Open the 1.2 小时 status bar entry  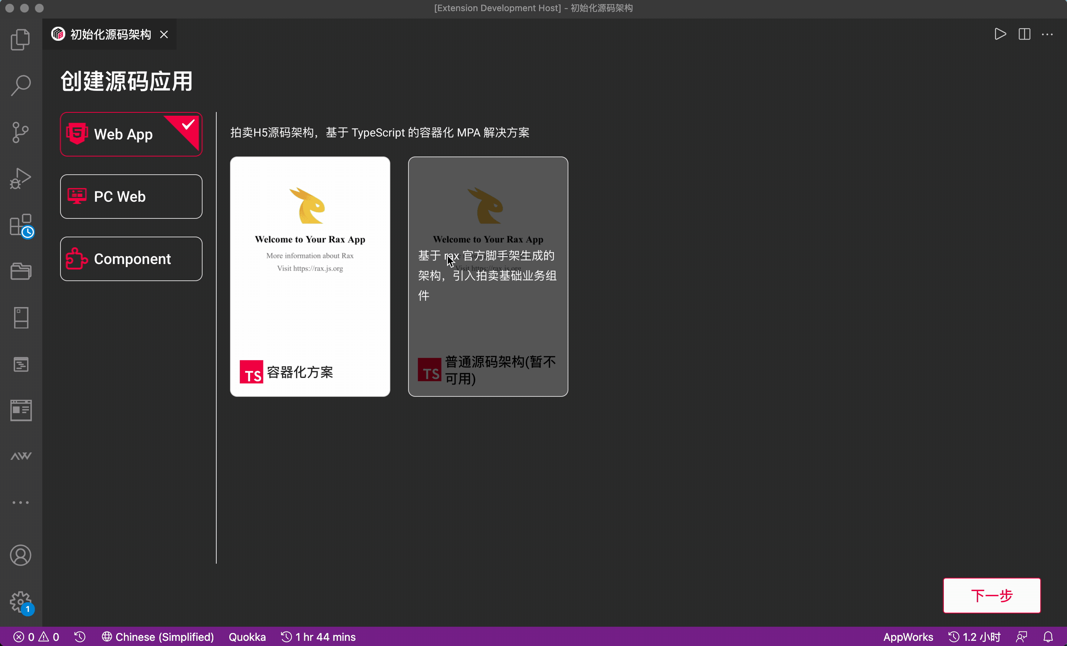pos(974,637)
